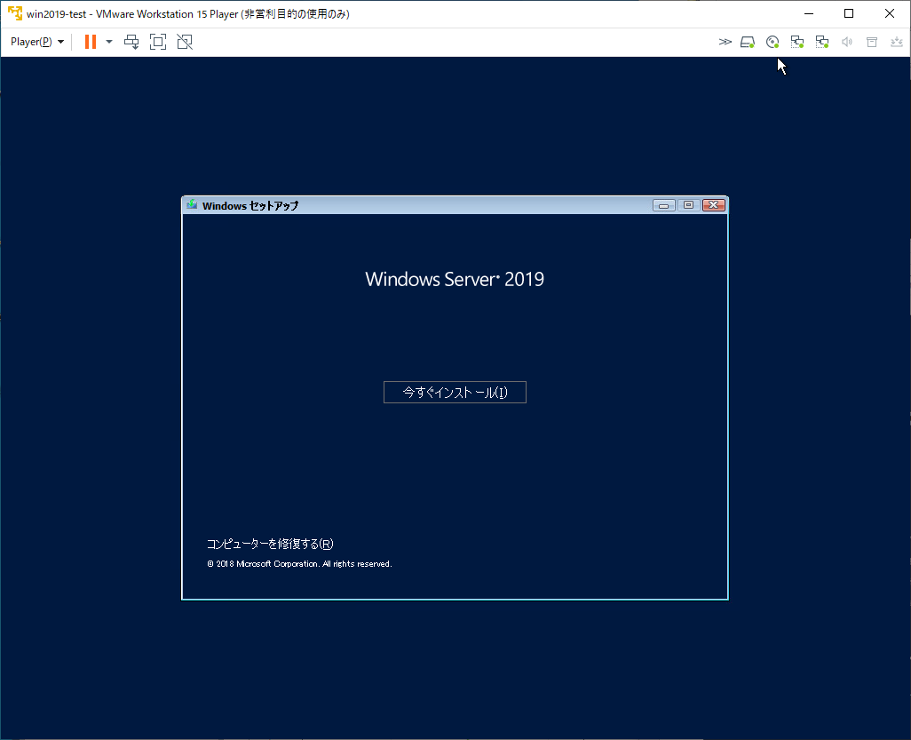The image size is (911, 740).
Task: Open コンピューターを修復する(R) link
Action: coord(269,543)
